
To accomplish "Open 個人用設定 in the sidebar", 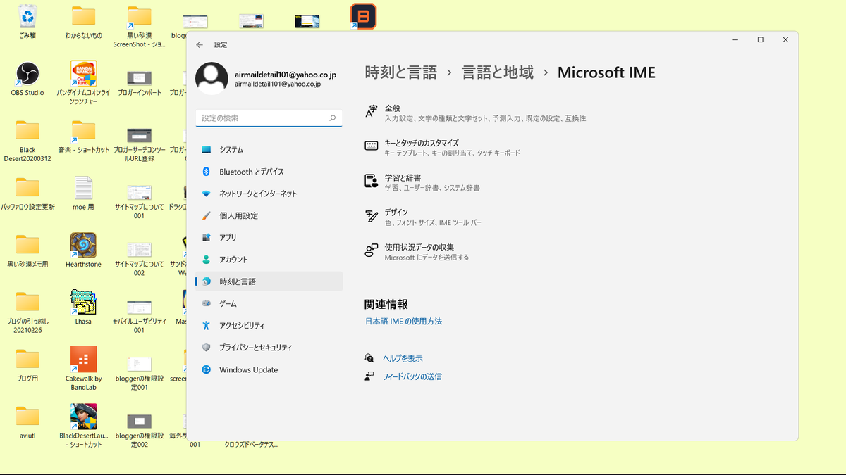I will [x=269, y=215].
